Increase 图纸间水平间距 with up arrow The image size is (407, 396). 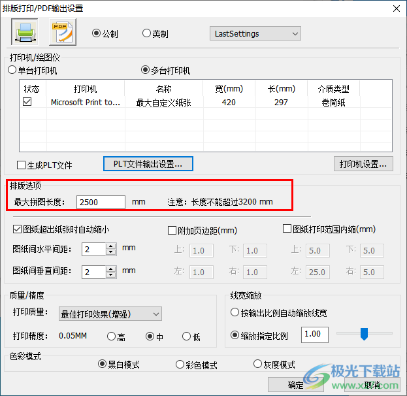point(111,246)
